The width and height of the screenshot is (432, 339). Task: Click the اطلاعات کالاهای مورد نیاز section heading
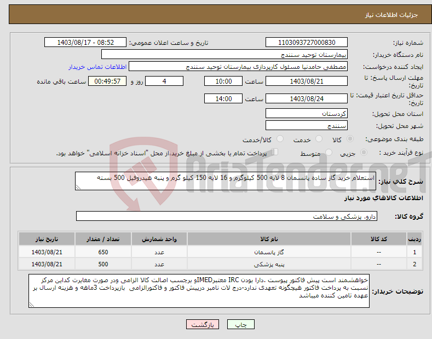pyautogui.click(x=383, y=198)
